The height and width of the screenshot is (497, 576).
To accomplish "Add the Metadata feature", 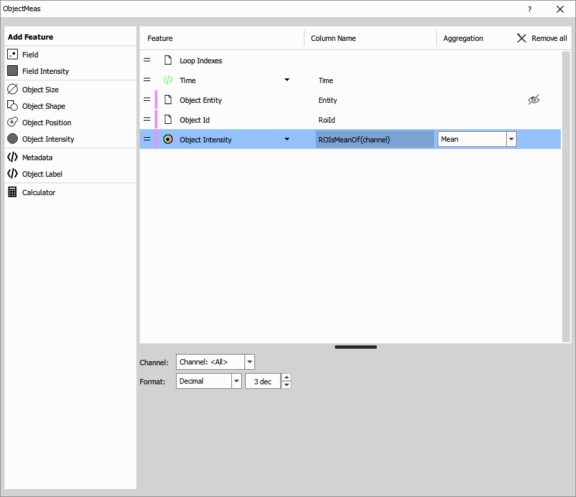I will click(37, 158).
